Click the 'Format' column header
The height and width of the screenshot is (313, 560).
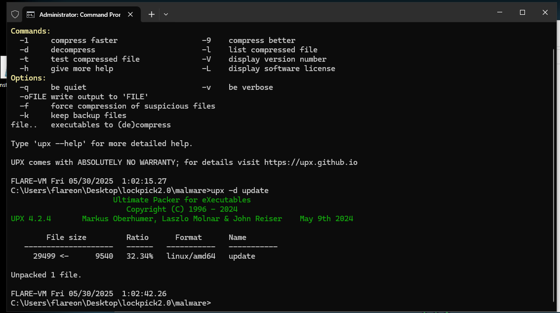click(x=189, y=237)
